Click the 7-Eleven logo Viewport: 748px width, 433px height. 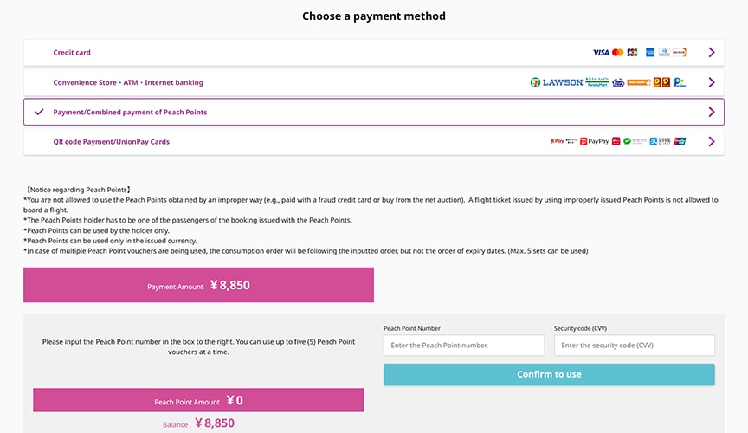[x=535, y=82]
